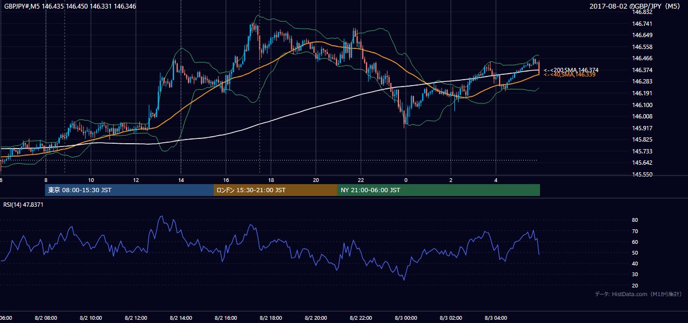Select the 8/2 18:00 date axis label

[270, 318]
